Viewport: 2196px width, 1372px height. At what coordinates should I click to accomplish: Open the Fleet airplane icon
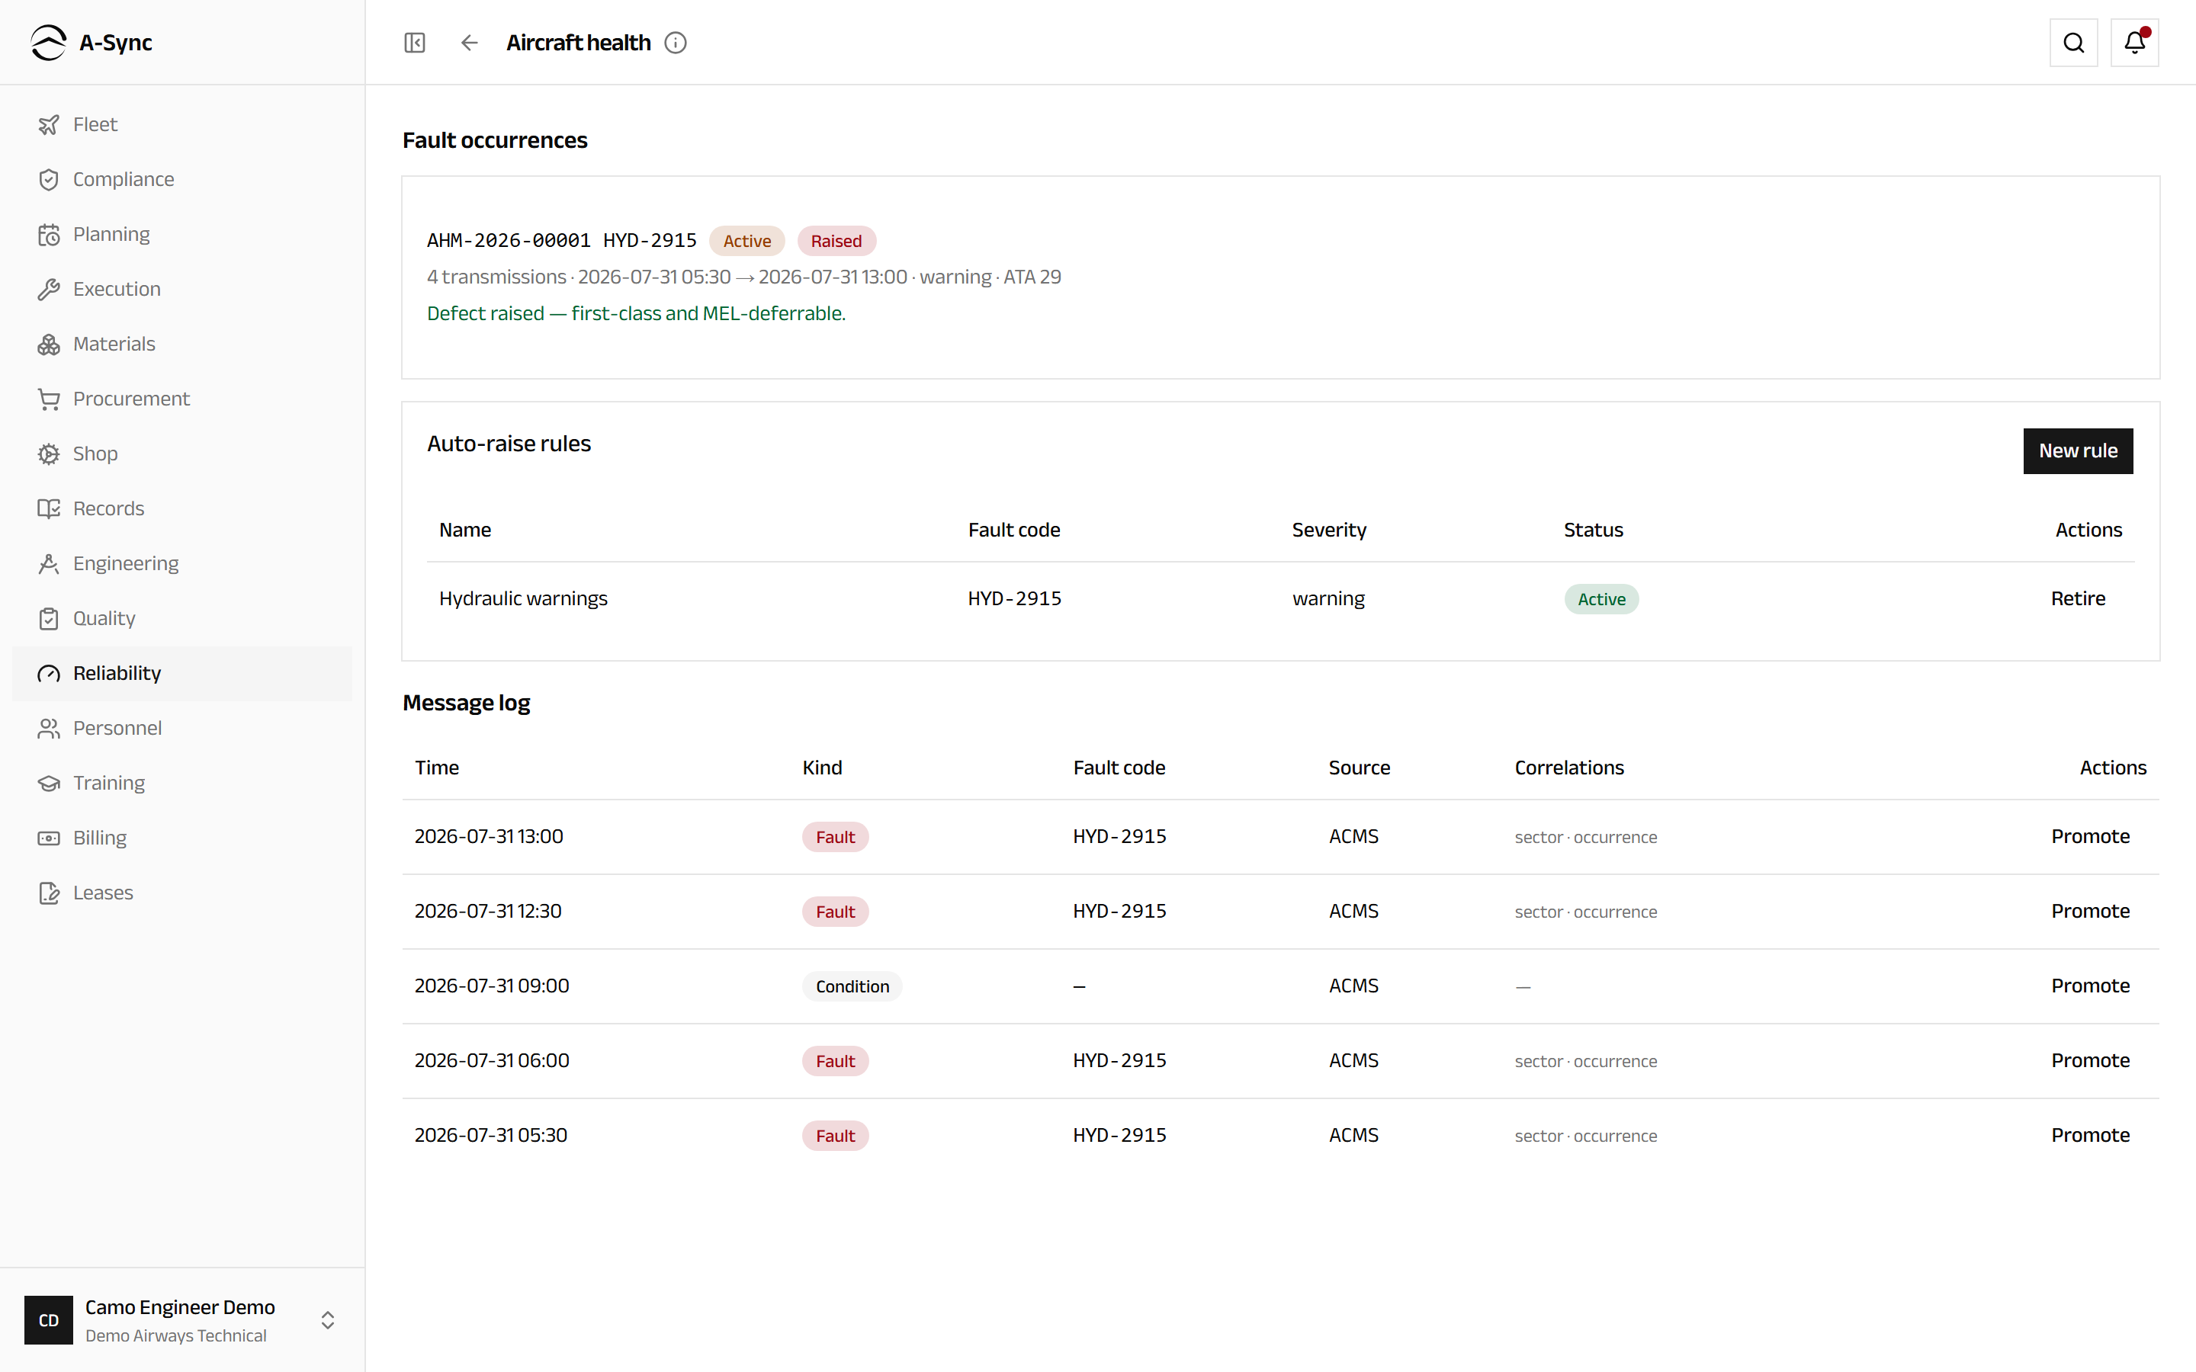pos(49,124)
